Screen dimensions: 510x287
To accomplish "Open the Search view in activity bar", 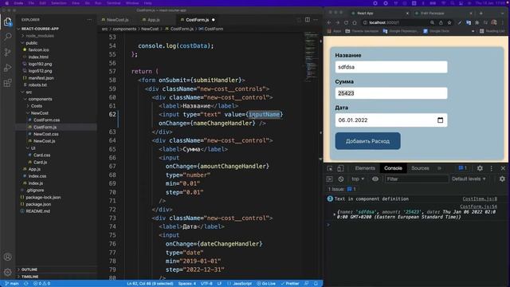I will [8, 37].
